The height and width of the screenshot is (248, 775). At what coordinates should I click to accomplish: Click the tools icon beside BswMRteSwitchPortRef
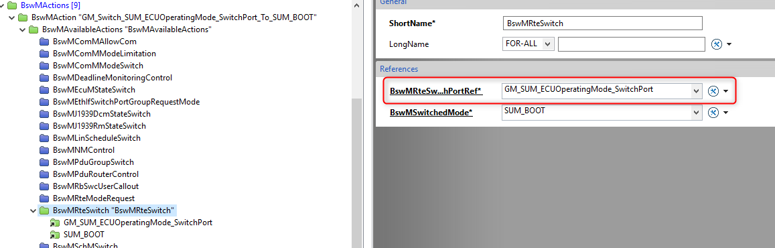[713, 91]
